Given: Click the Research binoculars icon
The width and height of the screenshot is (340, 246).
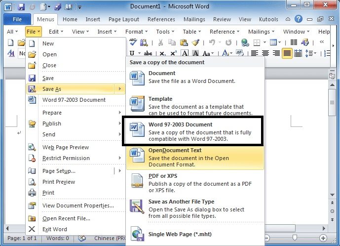Looking at the screenshot, I should click(144, 42).
